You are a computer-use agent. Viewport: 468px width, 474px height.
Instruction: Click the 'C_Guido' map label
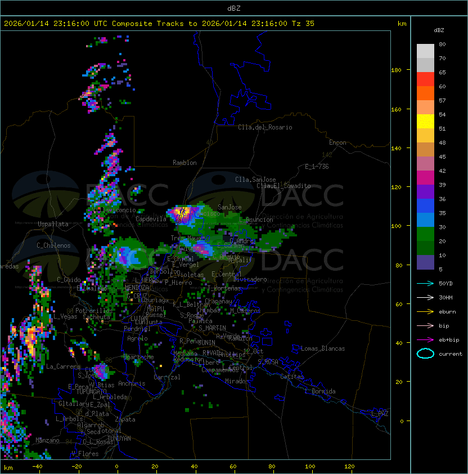tap(69, 280)
